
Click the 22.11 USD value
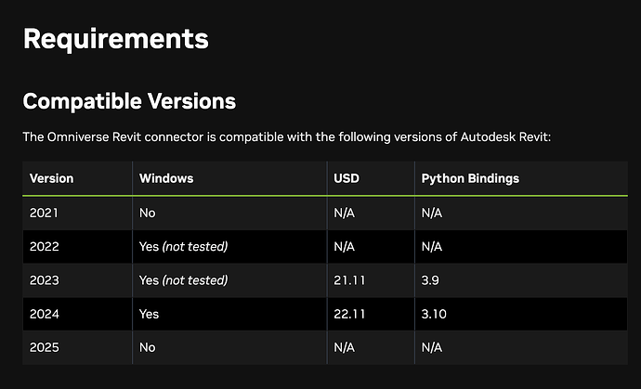347,314
